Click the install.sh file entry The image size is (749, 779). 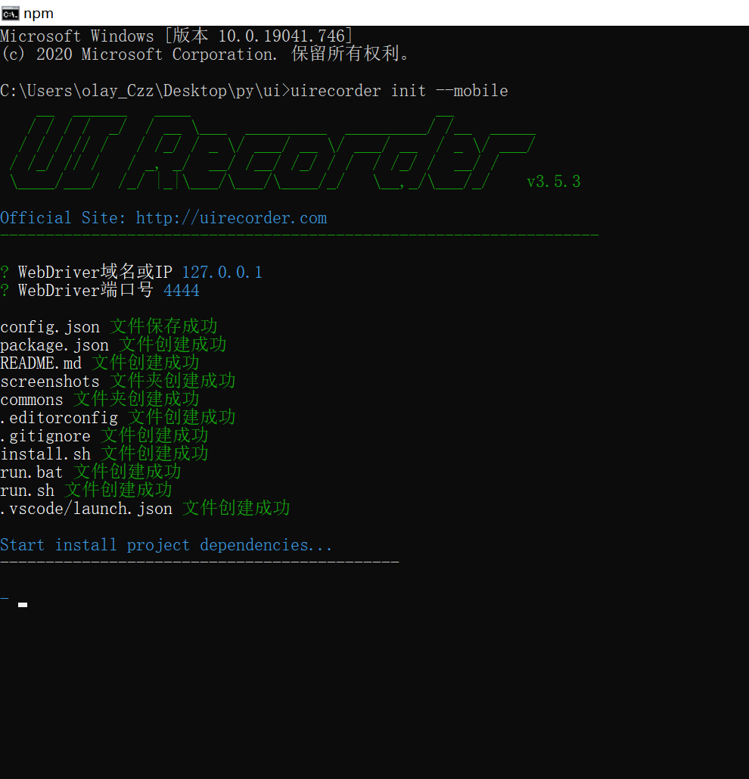(45, 453)
